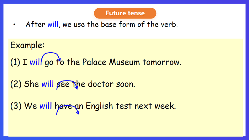The height and width of the screenshot is (140, 249).
Task: Click the orange Future tense title badge
Action: click(x=125, y=13)
